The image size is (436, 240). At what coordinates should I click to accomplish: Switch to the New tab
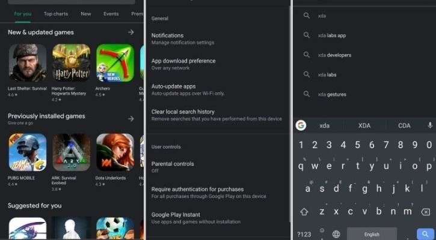point(85,14)
